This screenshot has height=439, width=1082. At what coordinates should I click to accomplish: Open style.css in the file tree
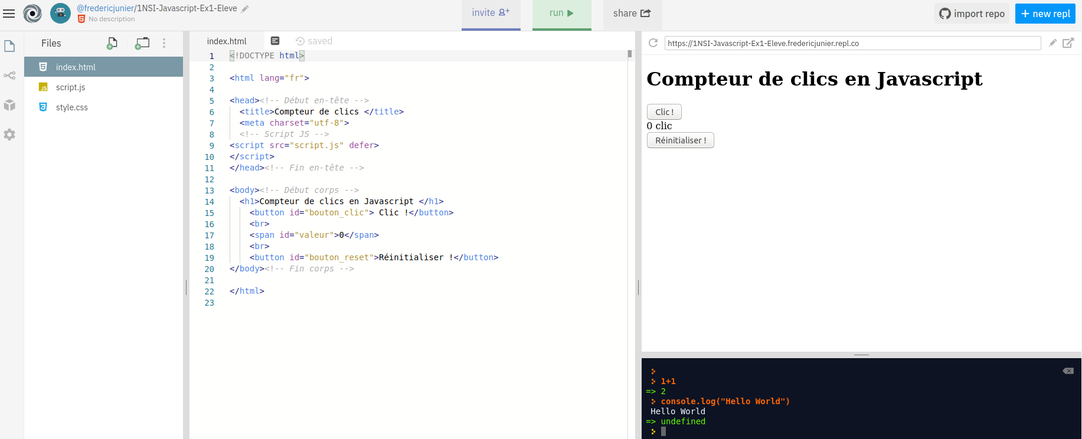pos(103,107)
